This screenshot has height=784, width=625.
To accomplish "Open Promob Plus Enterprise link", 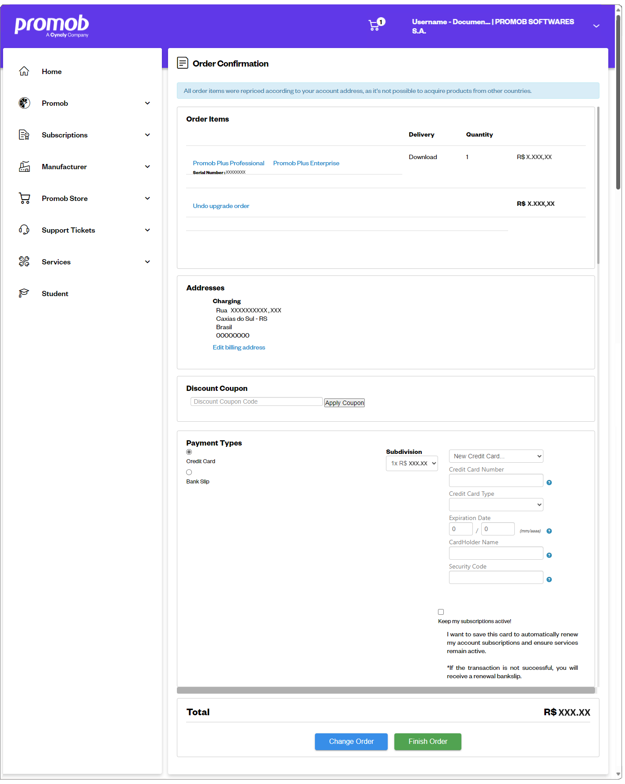I will click(306, 163).
